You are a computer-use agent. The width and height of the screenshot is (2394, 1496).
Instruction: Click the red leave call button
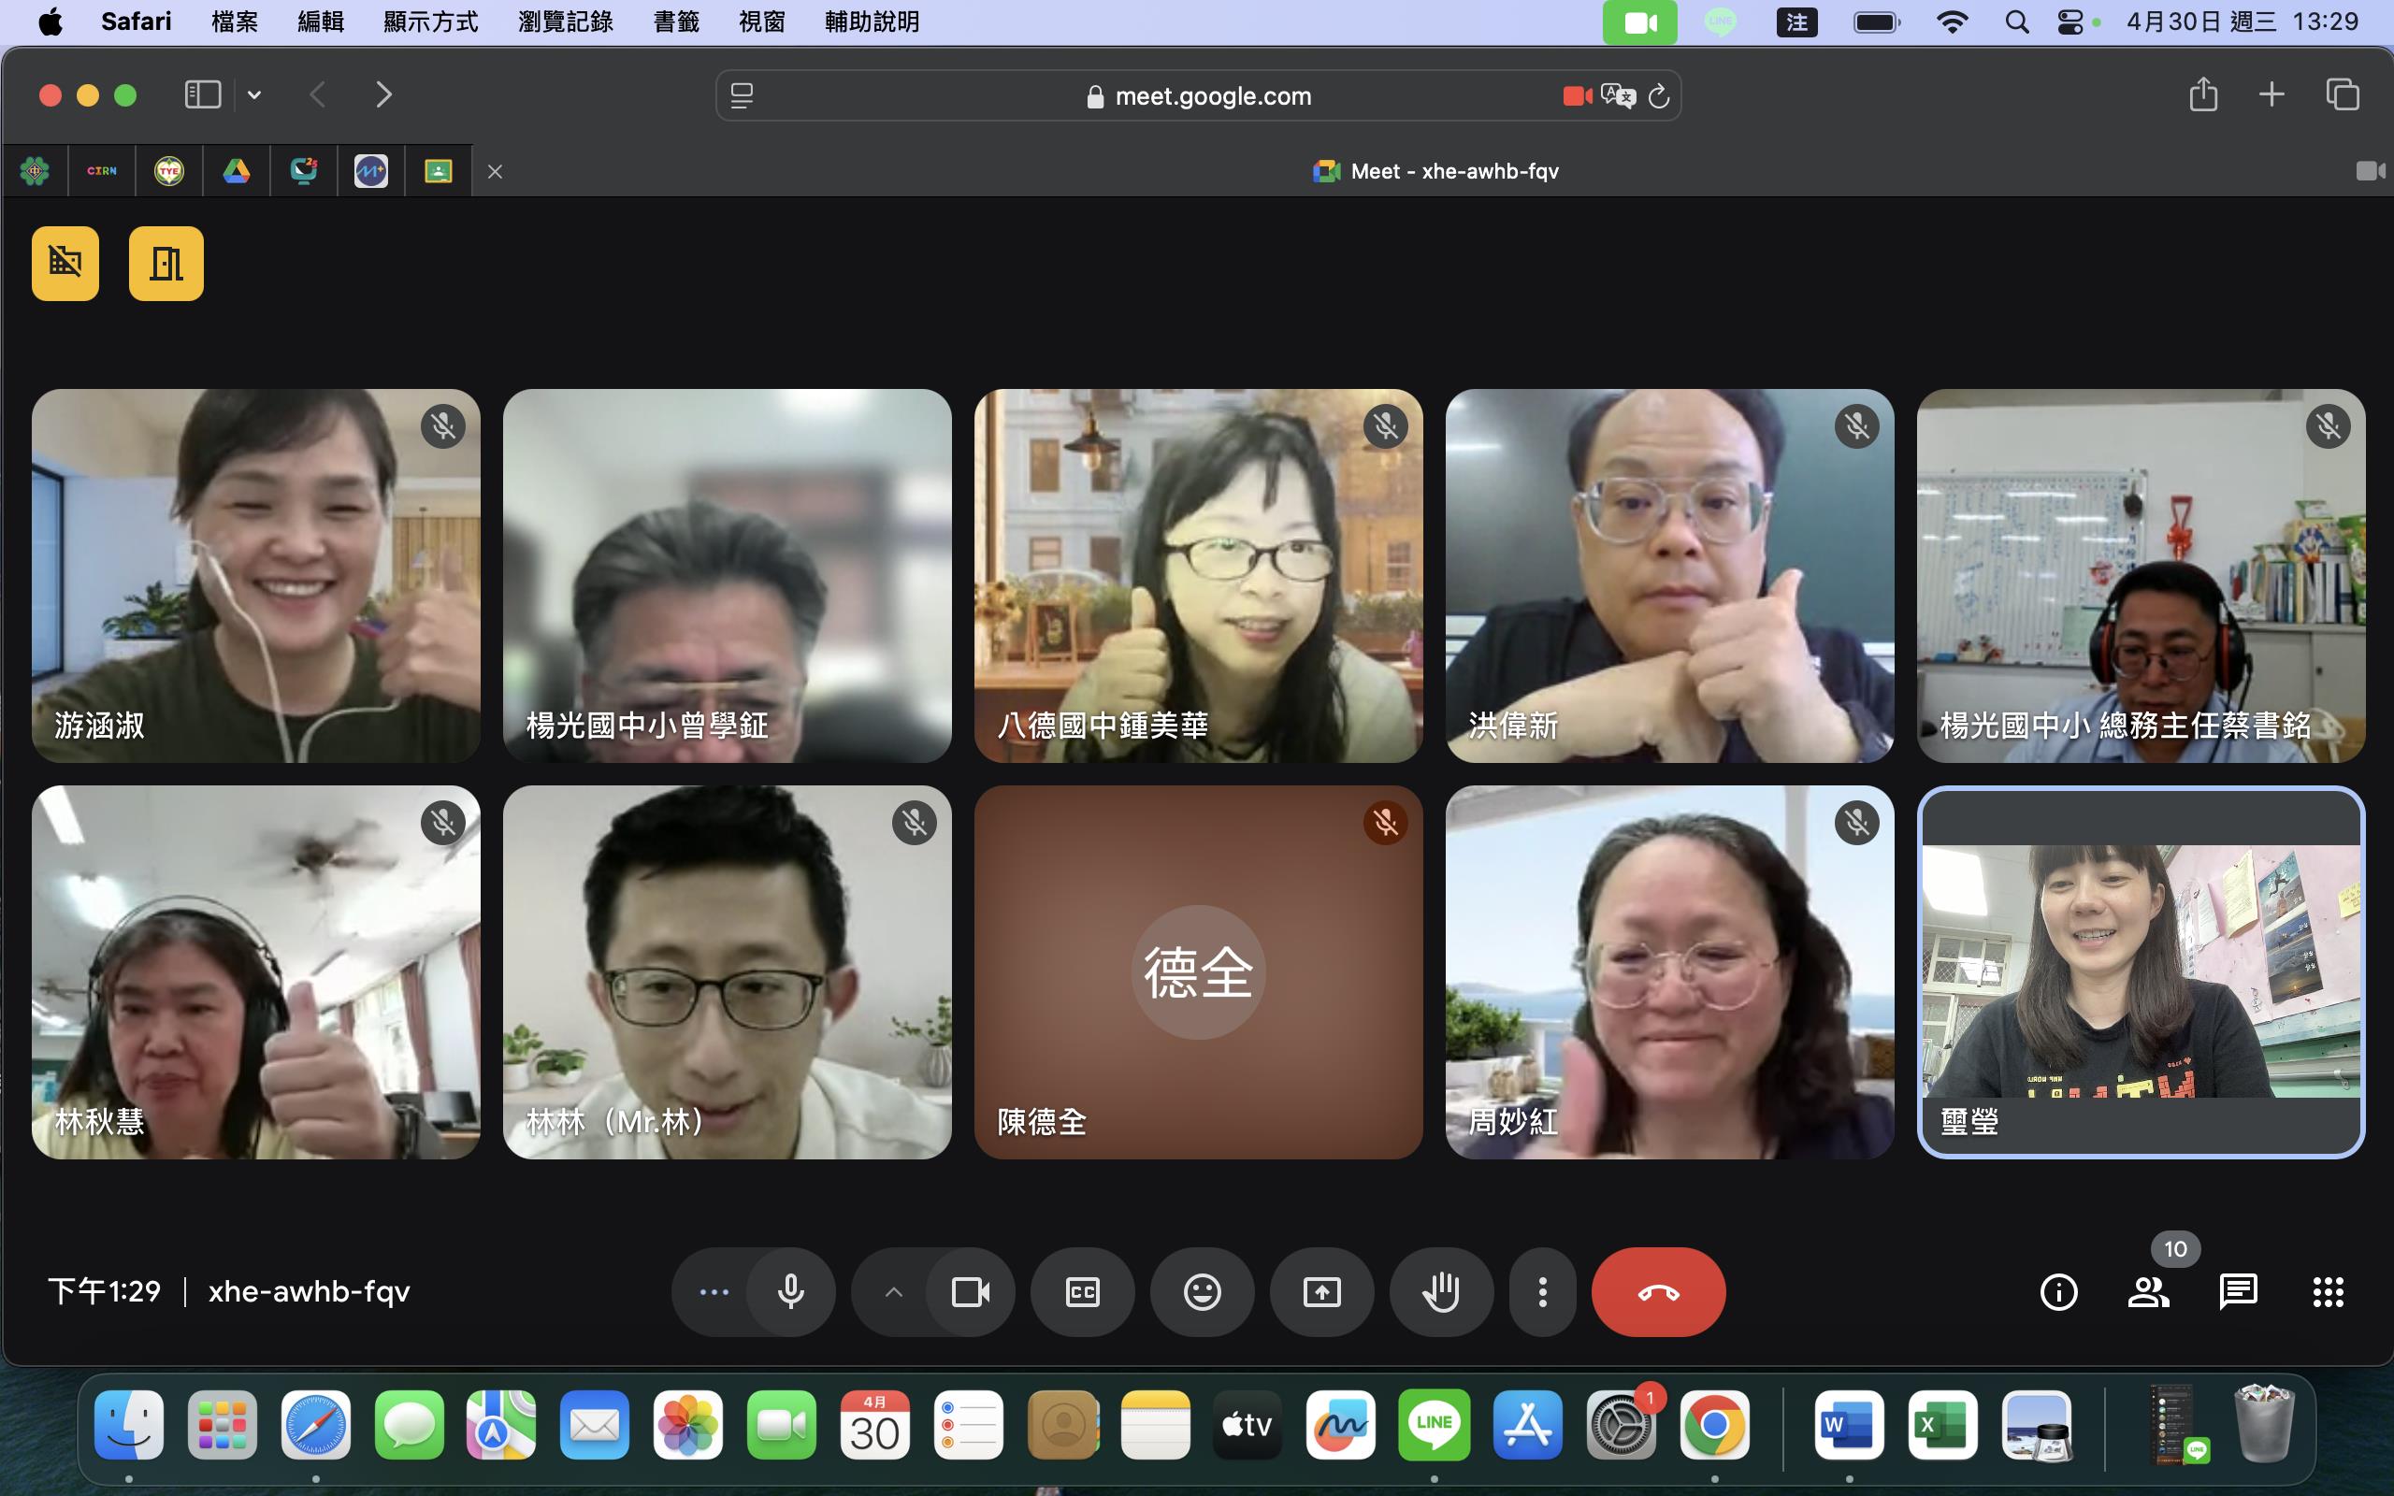[1658, 1291]
